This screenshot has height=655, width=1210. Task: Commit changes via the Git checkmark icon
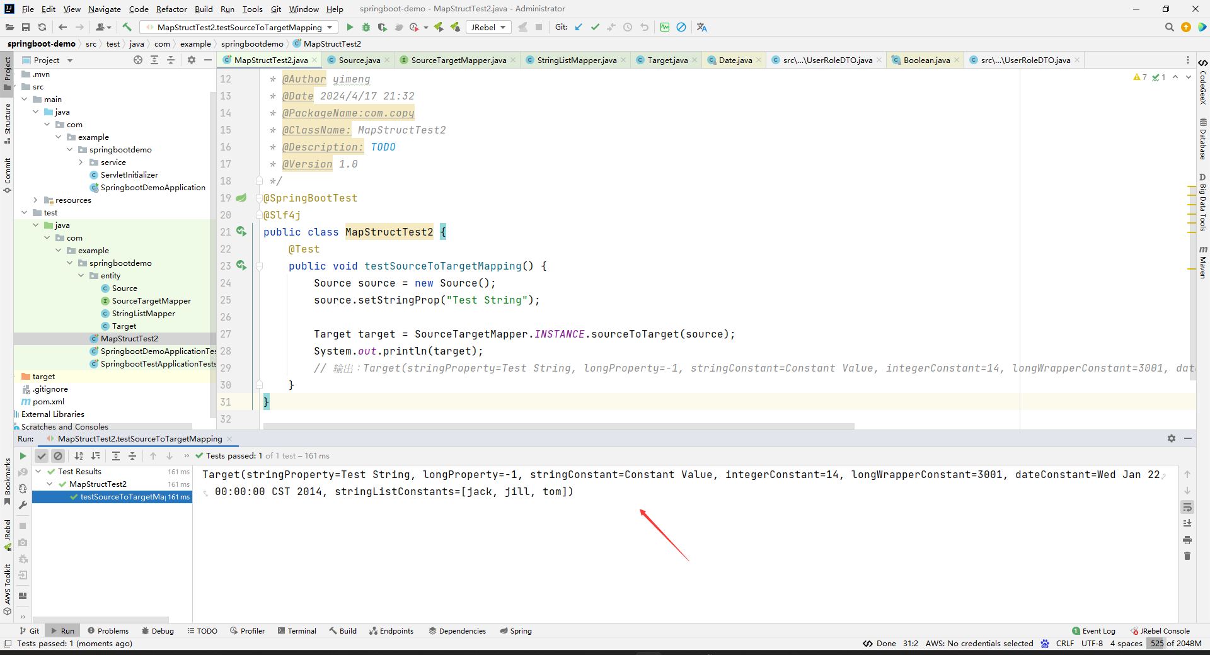pos(595,27)
